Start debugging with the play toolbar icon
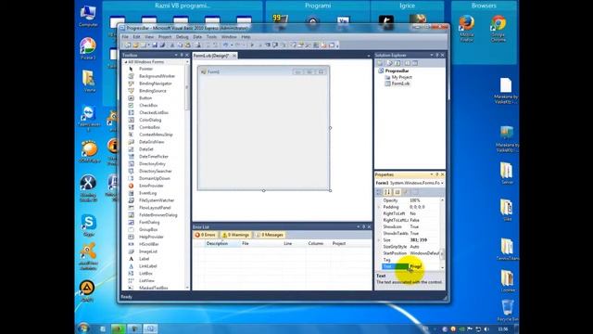The image size is (593, 334). point(252,45)
